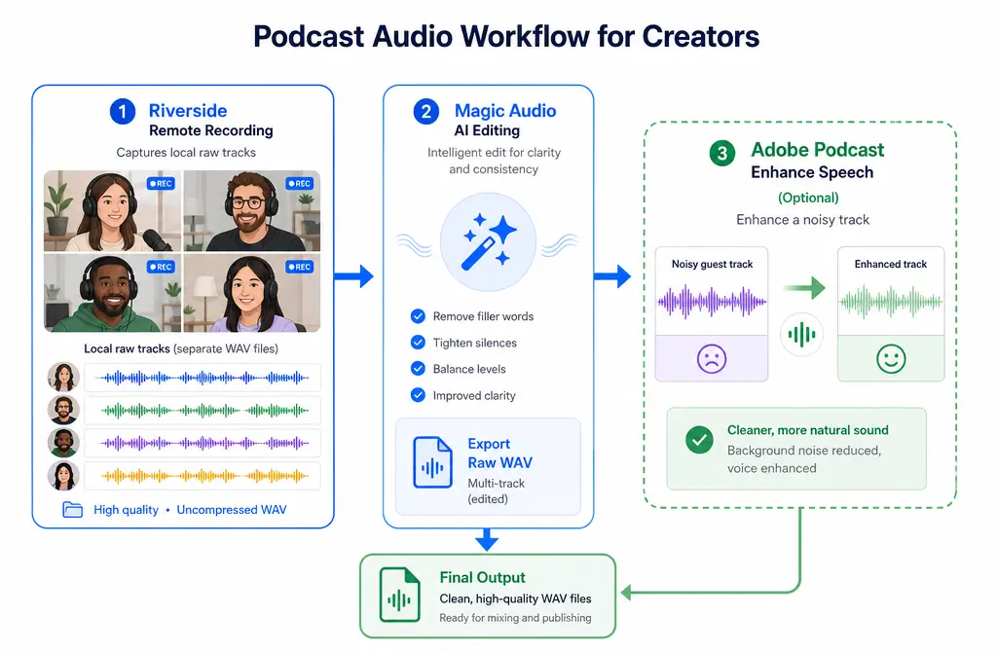This screenshot has width=997, height=654.
Task: Click the Export Raw WAV label
Action: coord(499,454)
